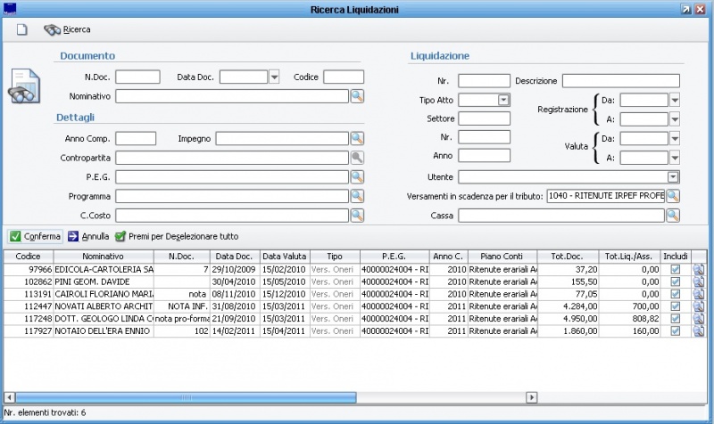The height and width of the screenshot is (424, 714).
Task: Open the P.E.G. lookup magnifier
Action: (x=356, y=176)
